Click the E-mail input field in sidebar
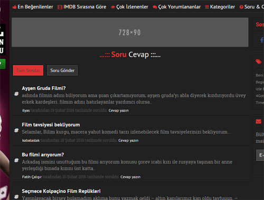Screen dimensions: 264x200 [x=260, y=155]
